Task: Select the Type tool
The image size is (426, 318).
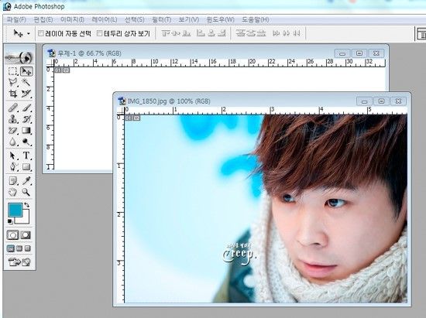Action: click(26, 156)
